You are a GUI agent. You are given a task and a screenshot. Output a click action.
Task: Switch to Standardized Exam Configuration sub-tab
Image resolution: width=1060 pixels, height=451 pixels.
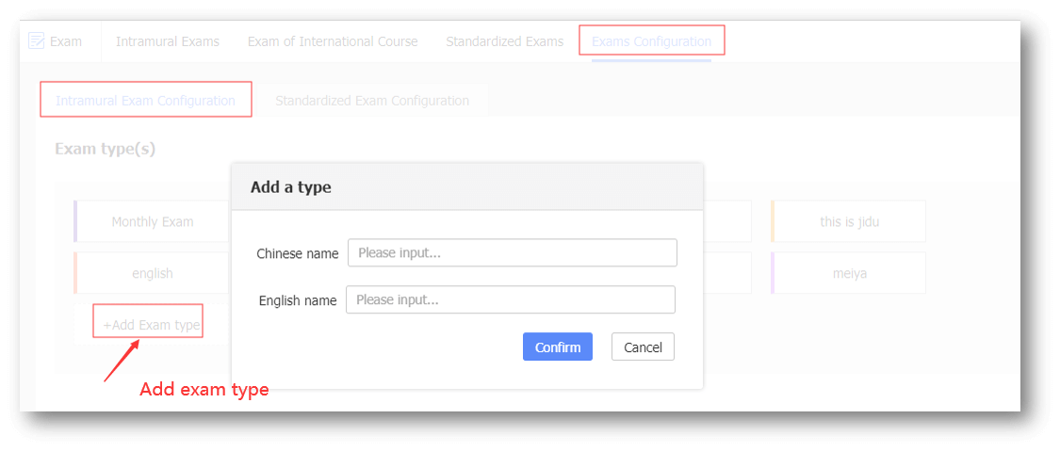372,102
